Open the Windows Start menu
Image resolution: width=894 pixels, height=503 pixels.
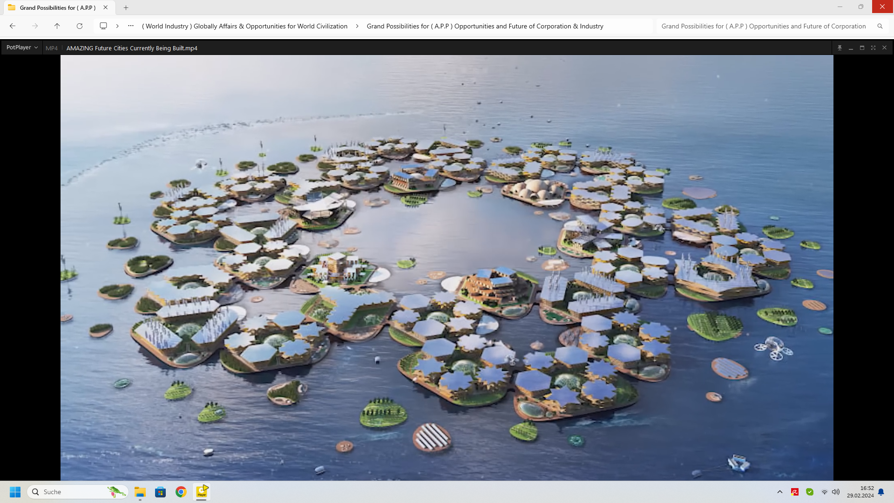(15, 492)
